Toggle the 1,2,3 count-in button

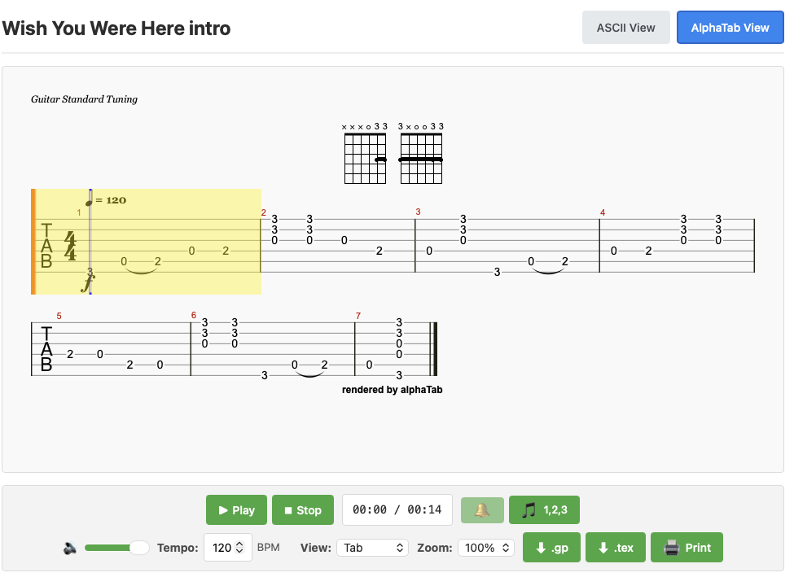tap(544, 509)
